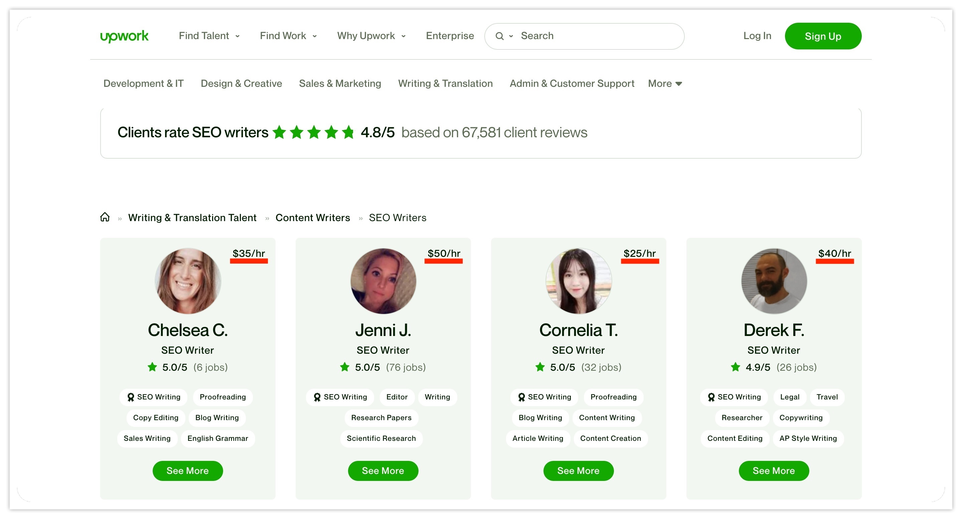Click Jenni J.'s profile photo
This screenshot has height=519, width=962.
(x=383, y=281)
